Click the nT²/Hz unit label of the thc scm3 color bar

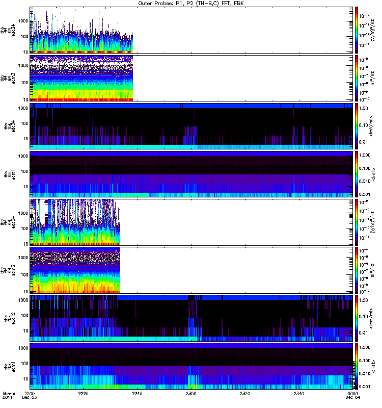click(372, 270)
